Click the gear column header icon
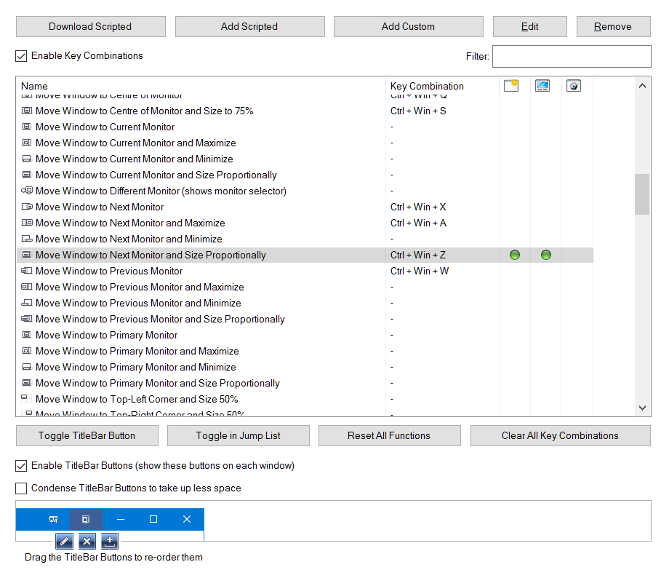 click(574, 86)
